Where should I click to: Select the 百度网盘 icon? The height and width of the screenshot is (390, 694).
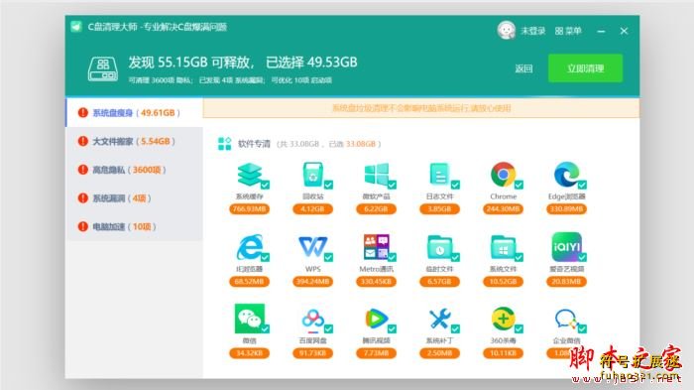pyautogui.click(x=313, y=321)
